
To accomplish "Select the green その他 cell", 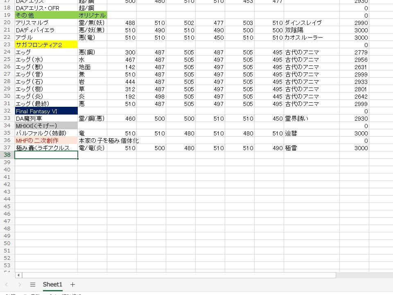I will [x=46, y=15].
